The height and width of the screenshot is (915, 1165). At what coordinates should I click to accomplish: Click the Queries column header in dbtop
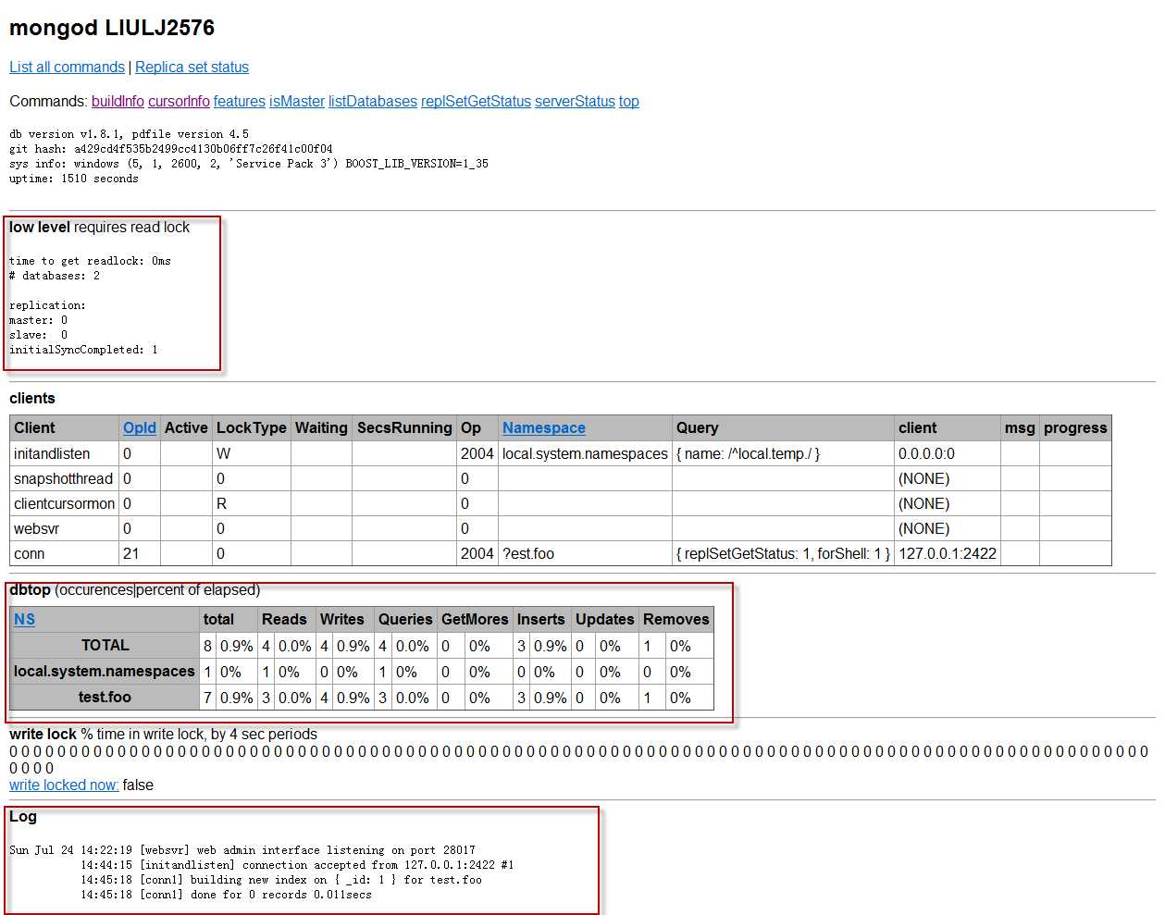[x=405, y=619]
